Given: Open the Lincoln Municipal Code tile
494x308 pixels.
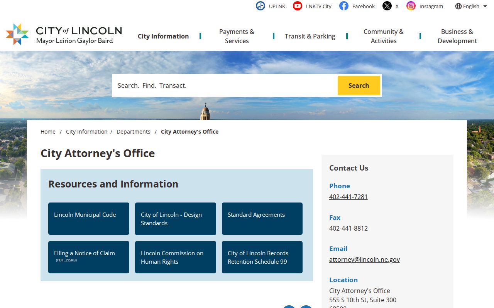Looking at the screenshot, I should coord(89,219).
